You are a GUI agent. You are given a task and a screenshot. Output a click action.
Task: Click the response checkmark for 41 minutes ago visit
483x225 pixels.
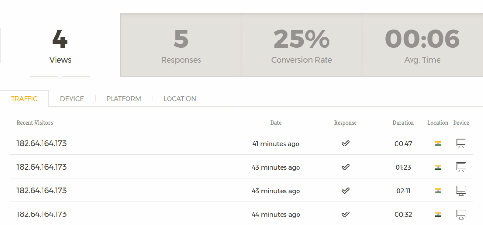[x=345, y=144]
